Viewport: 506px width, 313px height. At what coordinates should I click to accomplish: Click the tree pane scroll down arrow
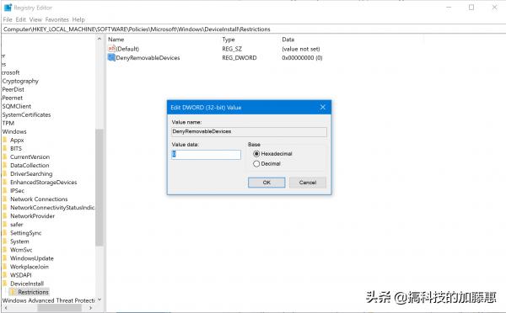(x=100, y=300)
